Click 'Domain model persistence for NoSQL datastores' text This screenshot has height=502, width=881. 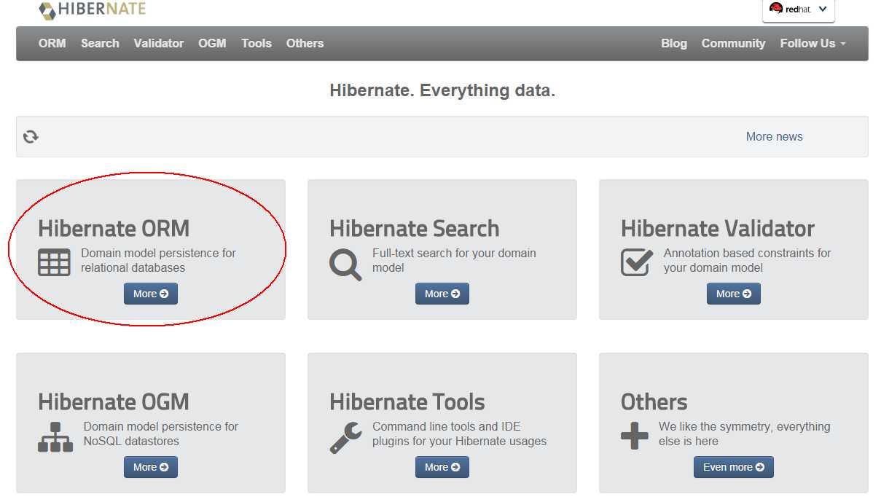[161, 434]
